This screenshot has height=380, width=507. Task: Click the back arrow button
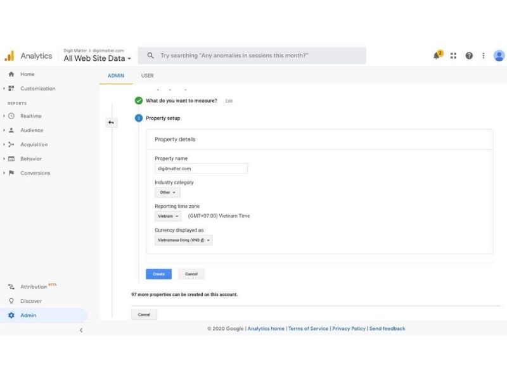pos(112,122)
